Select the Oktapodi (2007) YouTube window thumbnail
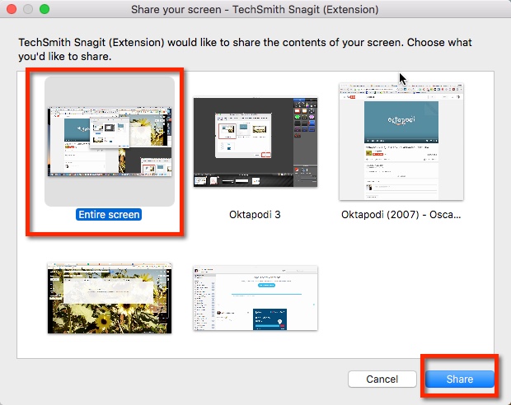This screenshot has height=405, width=511. (x=401, y=142)
